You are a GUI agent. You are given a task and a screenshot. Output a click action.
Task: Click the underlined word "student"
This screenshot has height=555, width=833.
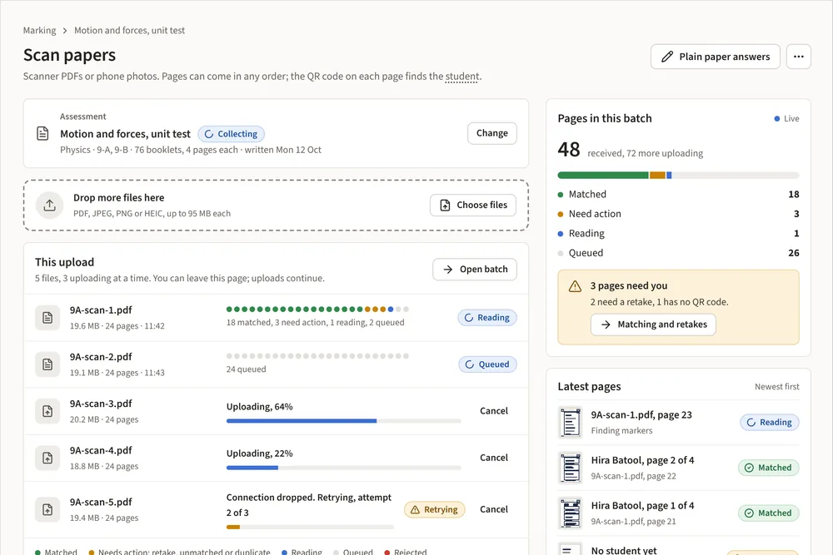[x=461, y=77]
